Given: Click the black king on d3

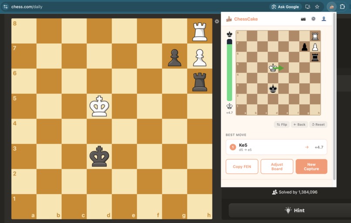Looking at the screenshot, I should 99,156.
